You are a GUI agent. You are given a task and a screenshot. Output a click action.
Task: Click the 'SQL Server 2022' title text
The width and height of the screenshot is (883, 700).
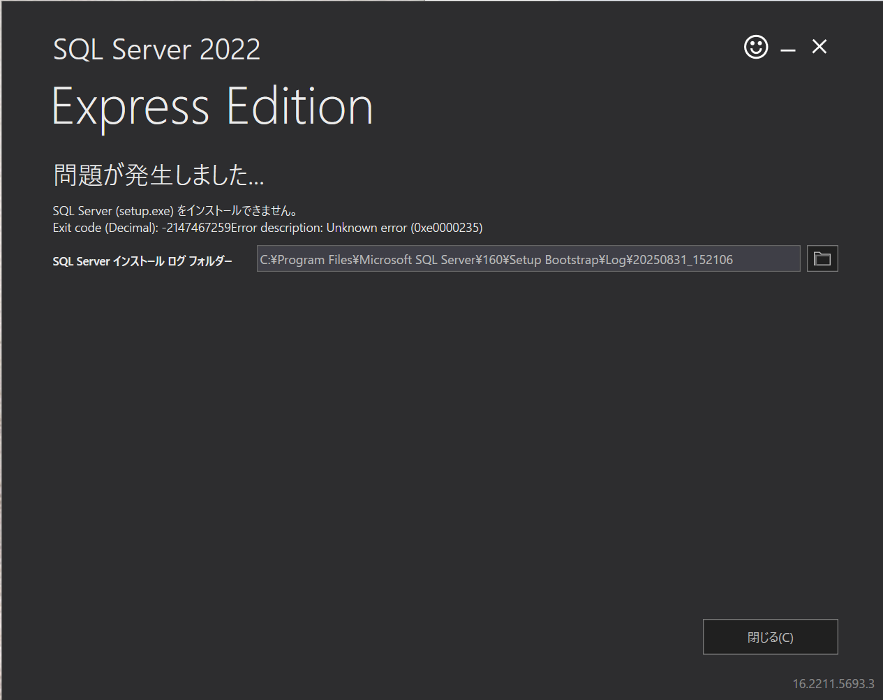tap(157, 49)
